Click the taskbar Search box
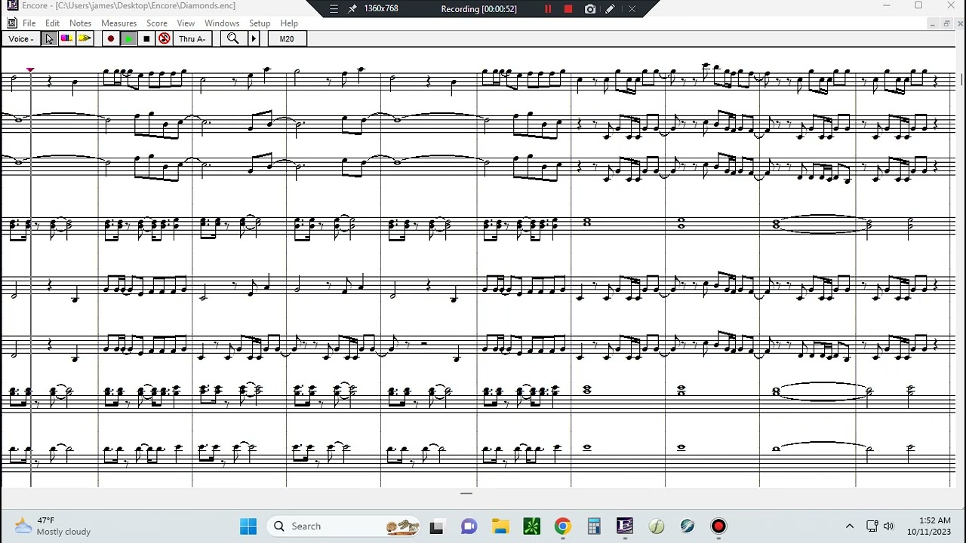Screen dimensions: 966x543 pyautogui.click(x=344, y=526)
